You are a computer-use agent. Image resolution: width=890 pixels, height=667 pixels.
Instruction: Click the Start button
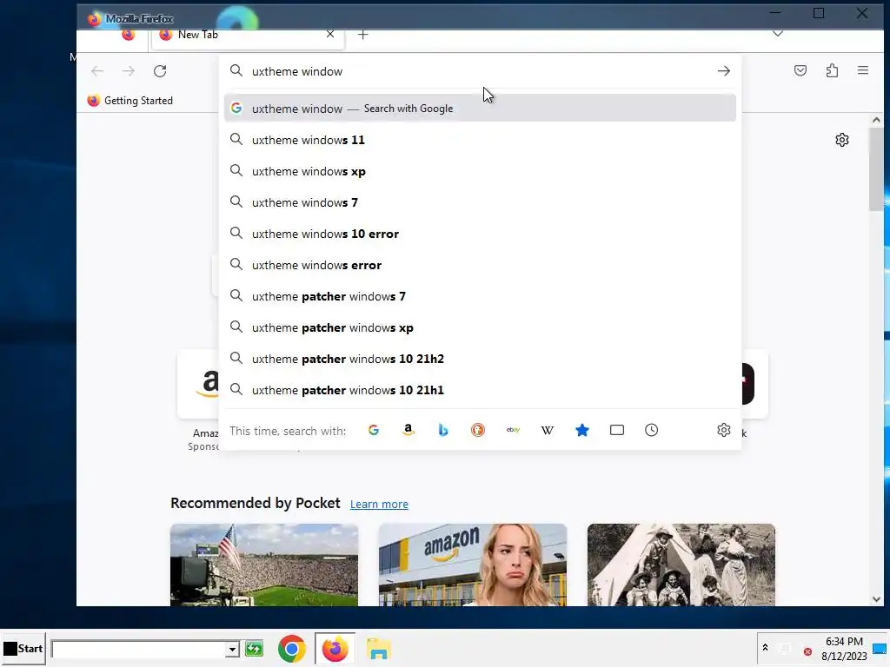coord(23,648)
